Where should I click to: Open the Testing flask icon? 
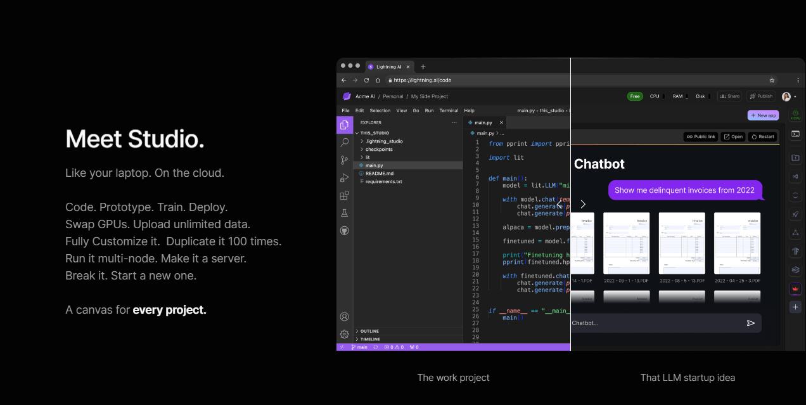(345, 213)
